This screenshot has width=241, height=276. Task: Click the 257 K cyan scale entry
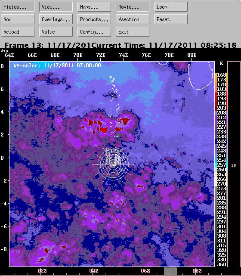point(221,165)
